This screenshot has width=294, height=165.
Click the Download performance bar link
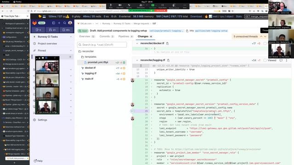[x=196, y=16]
